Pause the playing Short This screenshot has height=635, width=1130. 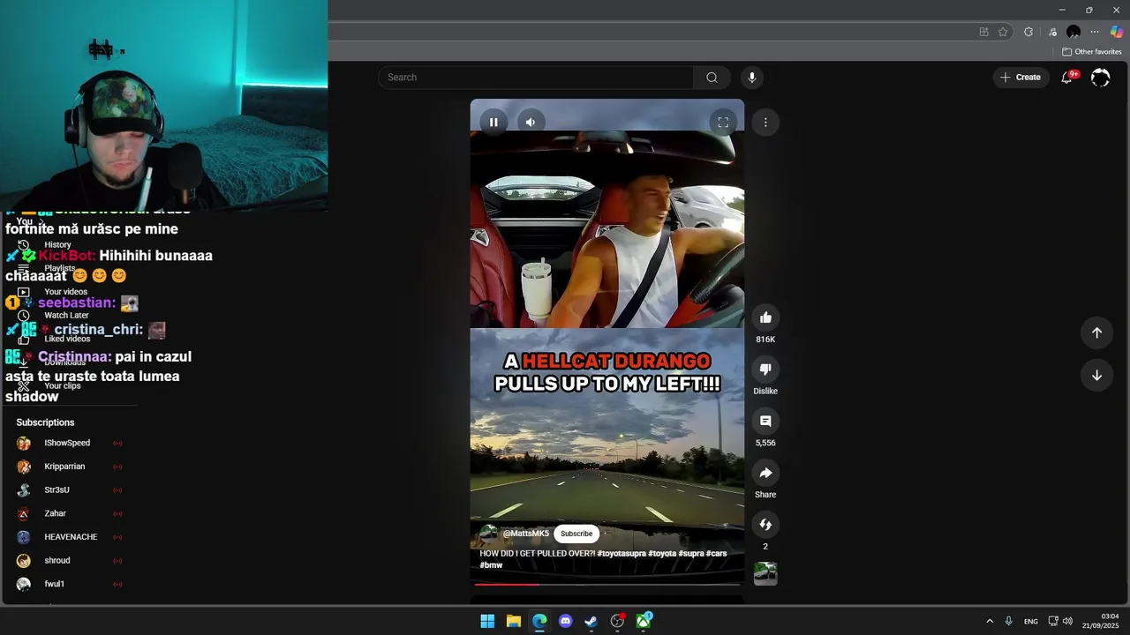pyautogui.click(x=493, y=123)
